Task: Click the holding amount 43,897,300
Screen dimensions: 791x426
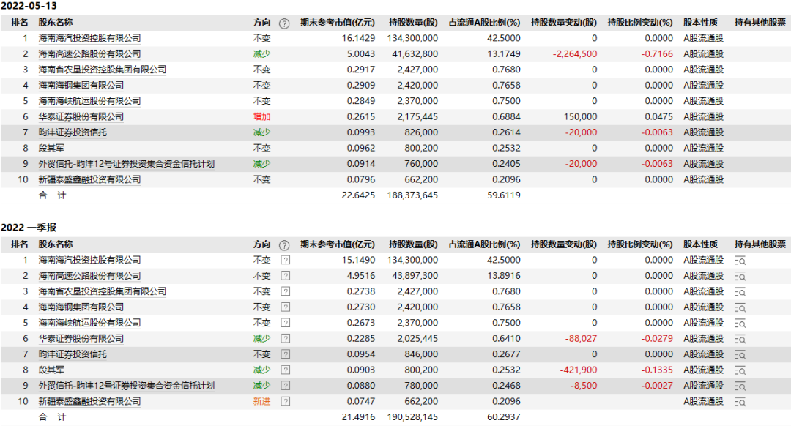Action: pos(415,276)
